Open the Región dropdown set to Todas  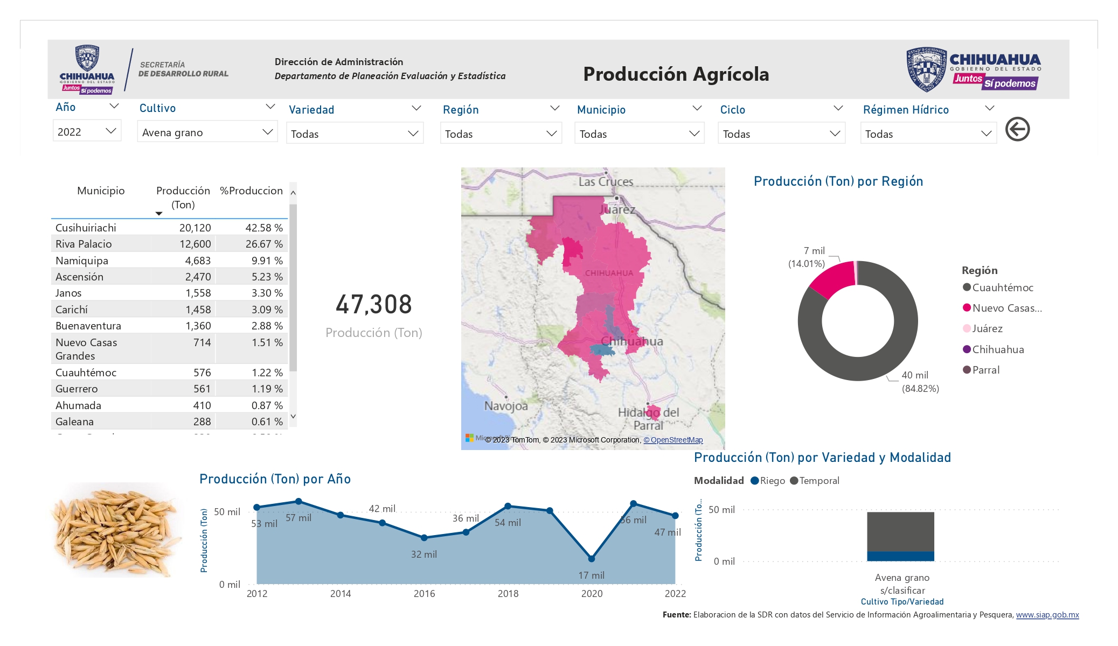pyautogui.click(x=501, y=134)
